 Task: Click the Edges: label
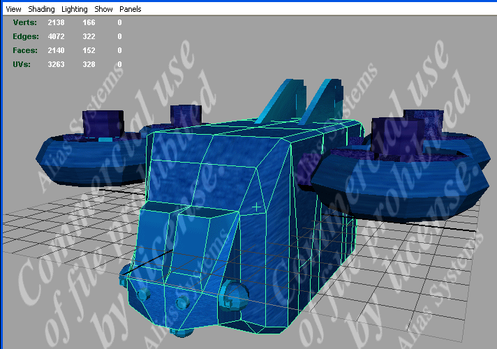(x=26, y=36)
